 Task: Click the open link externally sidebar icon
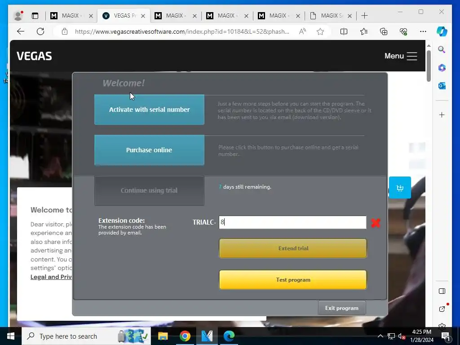pyautogui.click(x=442, y=309)
